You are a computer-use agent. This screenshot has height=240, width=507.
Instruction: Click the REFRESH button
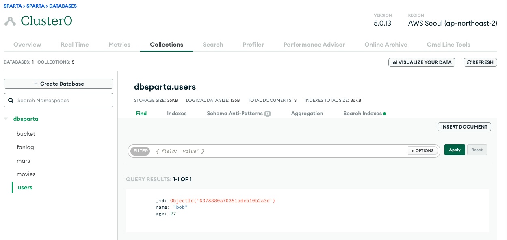click(480, 62)
